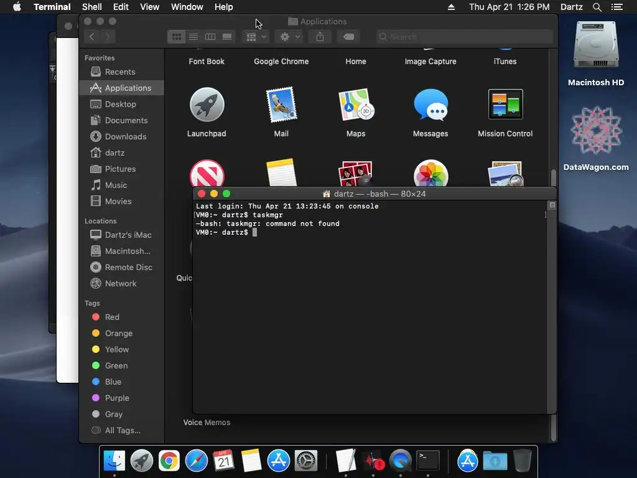The image size is (637, 478).
Task: Open the Edit menu
Action: [x=121, y=7]
